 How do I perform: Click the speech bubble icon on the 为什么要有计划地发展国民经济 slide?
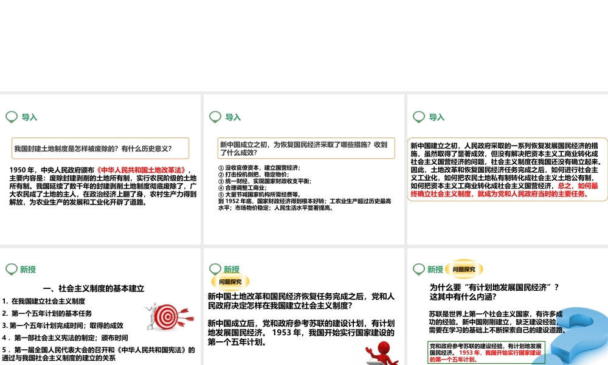click(419, 269)
